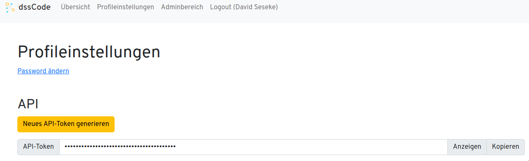This screenshot has height=161, width=529.
Task: Copy the API token with Kopieren
Action: click(506, 147)
